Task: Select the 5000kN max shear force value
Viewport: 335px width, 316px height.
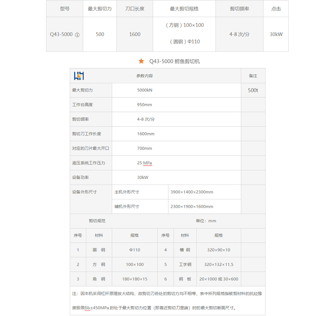Action: (145, 90)
